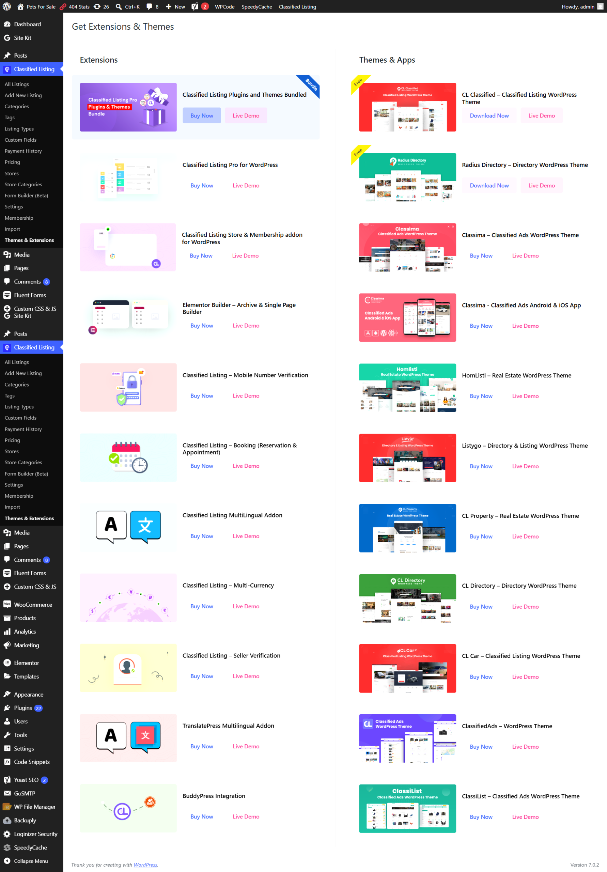Click Download Now for CL Classified theme
Screen dimensions: 607x872
point(489,115)
